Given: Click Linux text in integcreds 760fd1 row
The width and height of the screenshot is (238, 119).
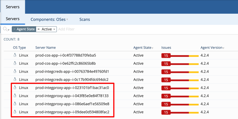Looking at the screenshot, I should click(24, 72).
